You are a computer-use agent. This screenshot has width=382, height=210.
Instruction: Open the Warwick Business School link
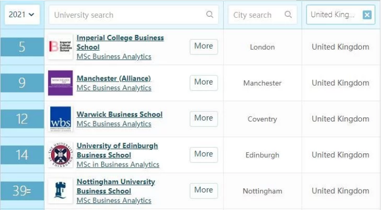119,114
